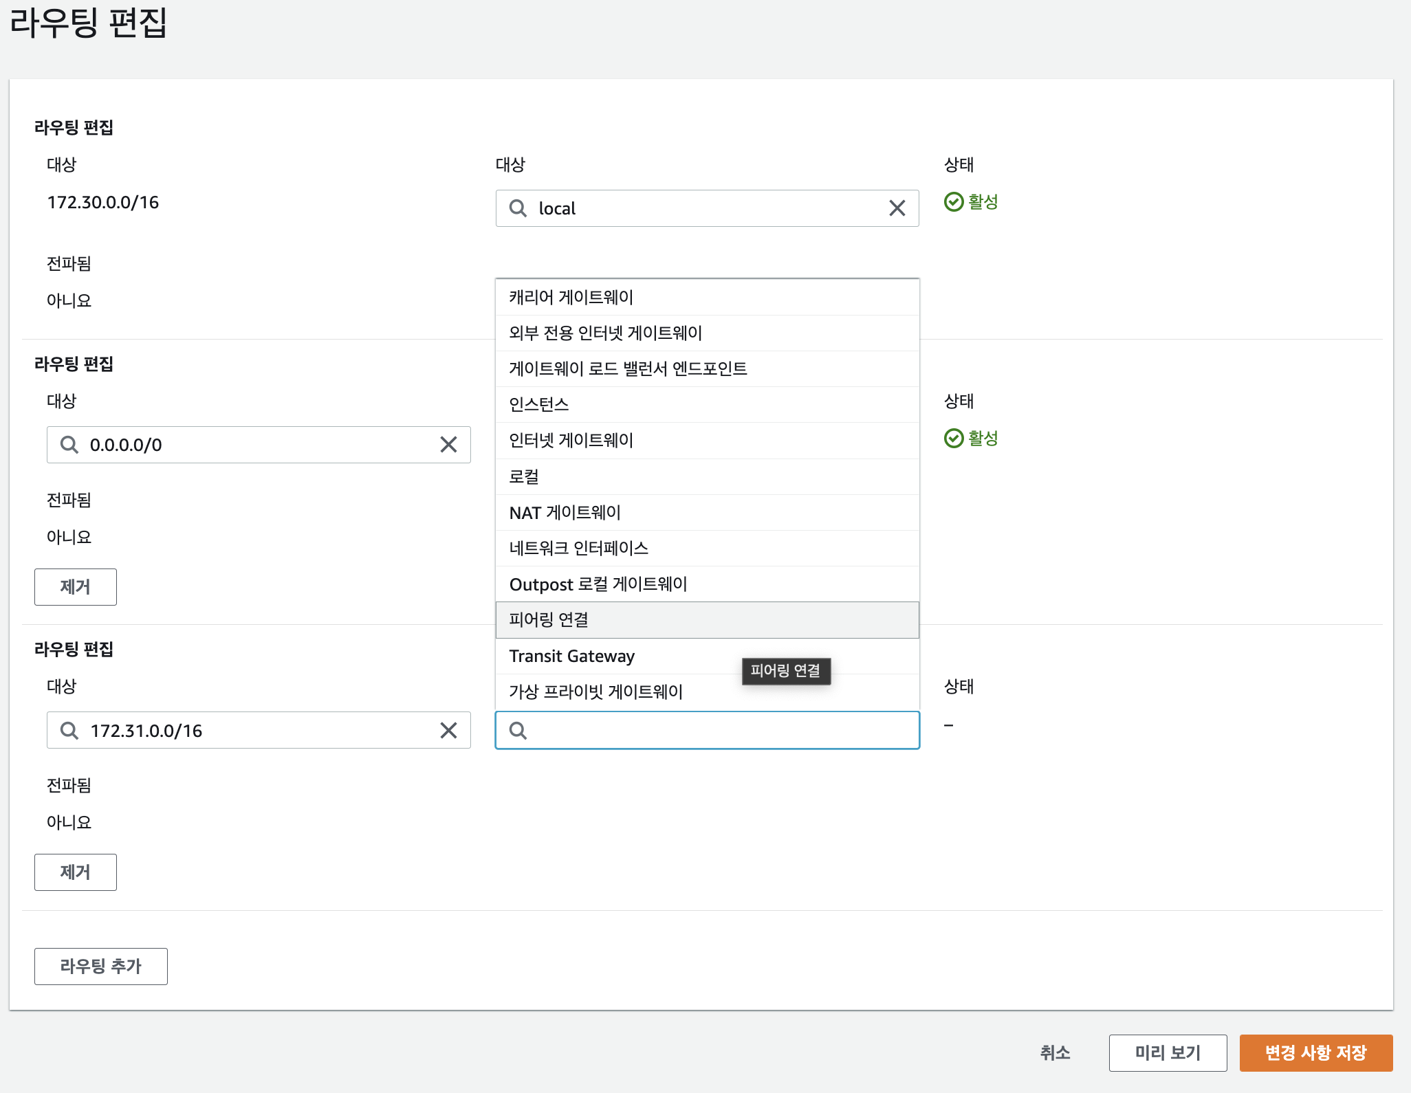Image resolution: width=1411 pixels, height=1093 pixels.
Task: Save with 변경 사항 저장 button
Action: point(1315,1053)
